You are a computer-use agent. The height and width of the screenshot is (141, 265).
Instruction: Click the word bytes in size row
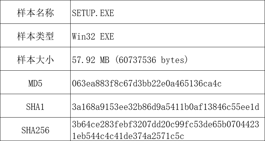coord(174,60)
